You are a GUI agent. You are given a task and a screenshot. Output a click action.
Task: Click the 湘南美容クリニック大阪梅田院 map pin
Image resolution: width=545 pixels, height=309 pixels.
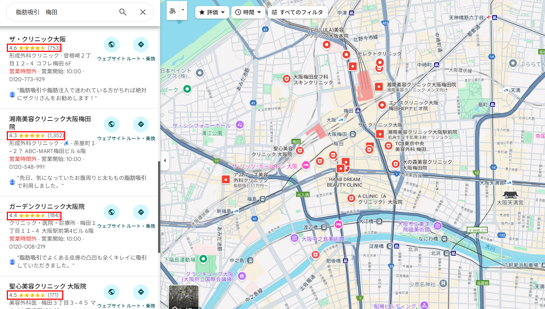click(x=379, y=86)
